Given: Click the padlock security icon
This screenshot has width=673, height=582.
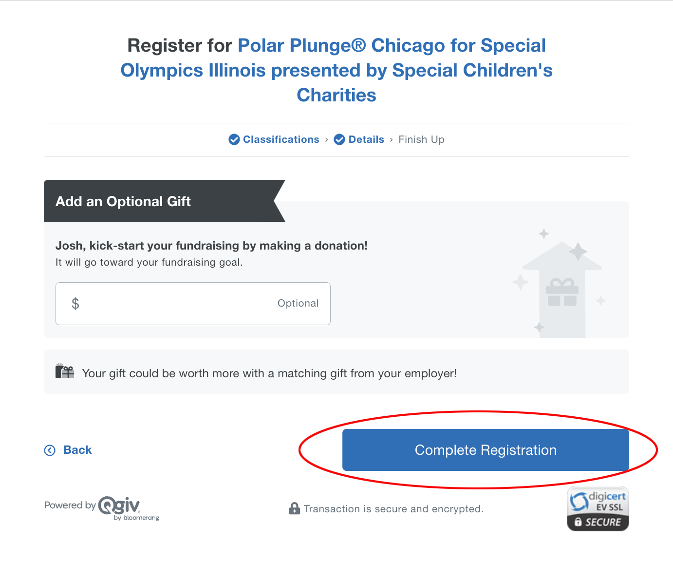Looking at the screenshot, I should [x=294, y=508].
